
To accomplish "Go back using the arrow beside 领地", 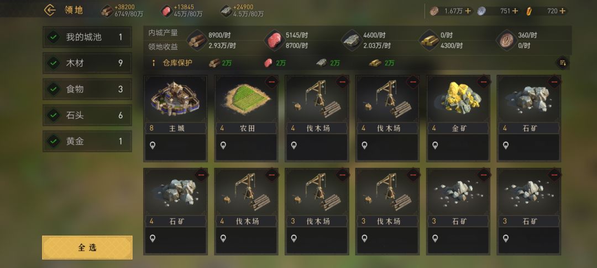I will (x=50, y=10).
